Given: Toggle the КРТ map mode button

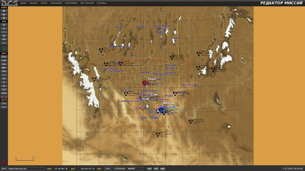Looking at the screenshot, I should pos(149,169).
